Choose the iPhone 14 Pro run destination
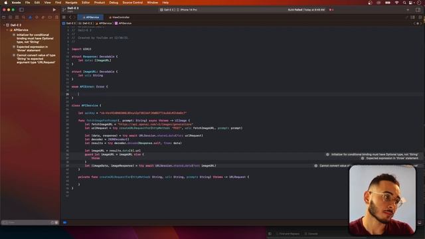Viewport: 425px width, 239px height. [187, 10]
